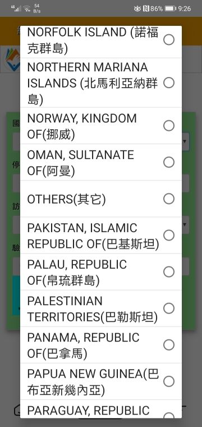Choose Pakistan radio button

point(169,235)
